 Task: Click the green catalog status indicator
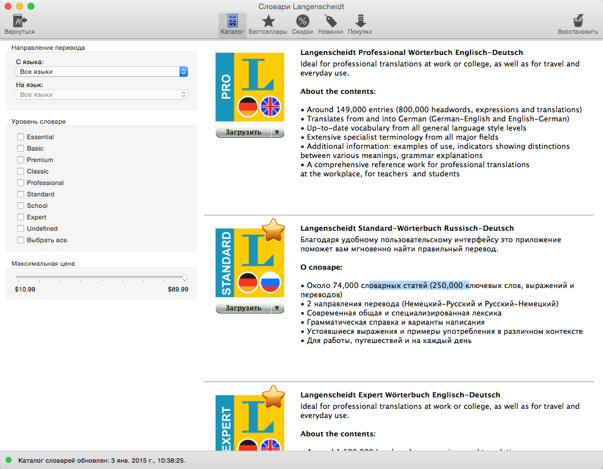click(x=9, y=460)
